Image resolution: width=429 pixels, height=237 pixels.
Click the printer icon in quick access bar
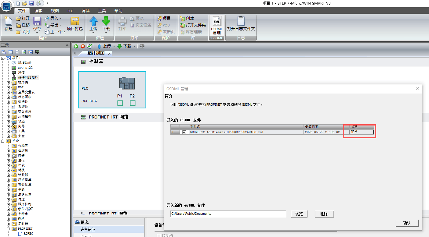click(38, 3)
